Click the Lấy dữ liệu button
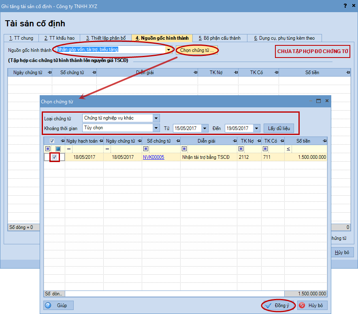This screenshot has width=358, height=314. 279,128
